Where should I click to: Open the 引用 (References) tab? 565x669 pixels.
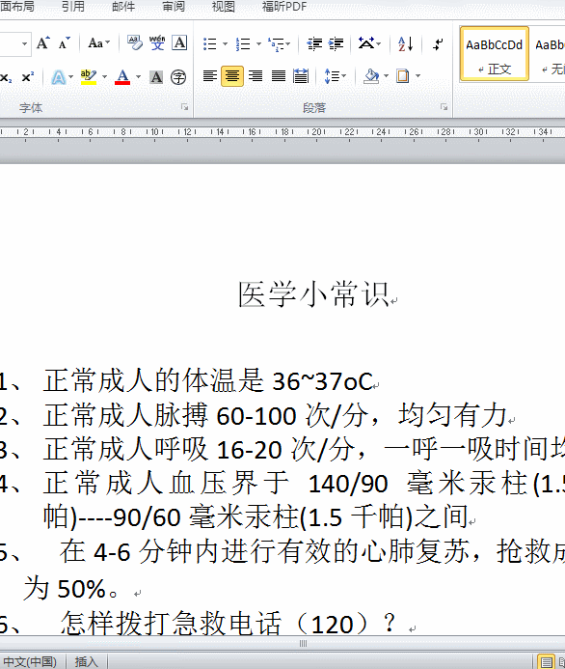pyautogui.click(x=73, y=7)
